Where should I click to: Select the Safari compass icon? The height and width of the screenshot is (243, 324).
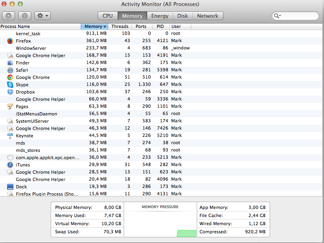coord(10,70)
